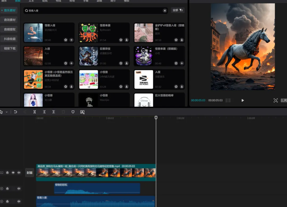Click the split clip tool icon
The image size is (287, 207).
tap(35, 112)
